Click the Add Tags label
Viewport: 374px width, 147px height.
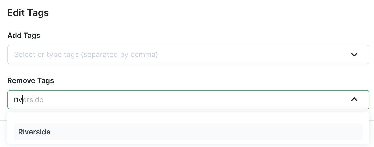(24, 35)
